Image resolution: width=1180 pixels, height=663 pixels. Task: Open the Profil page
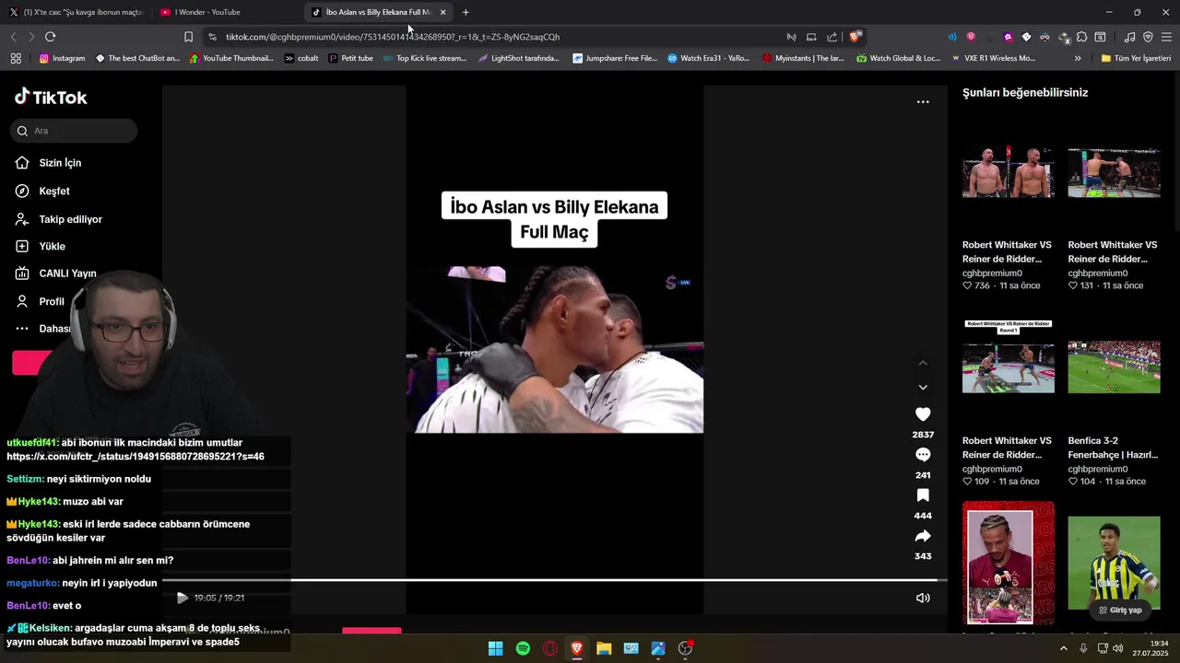coord(40,301)
